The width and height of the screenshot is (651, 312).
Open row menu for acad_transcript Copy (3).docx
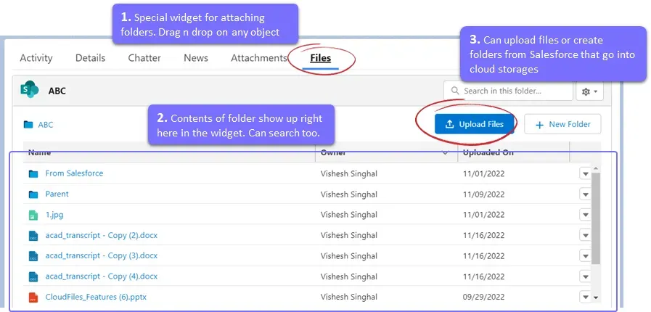click(586, 256)
